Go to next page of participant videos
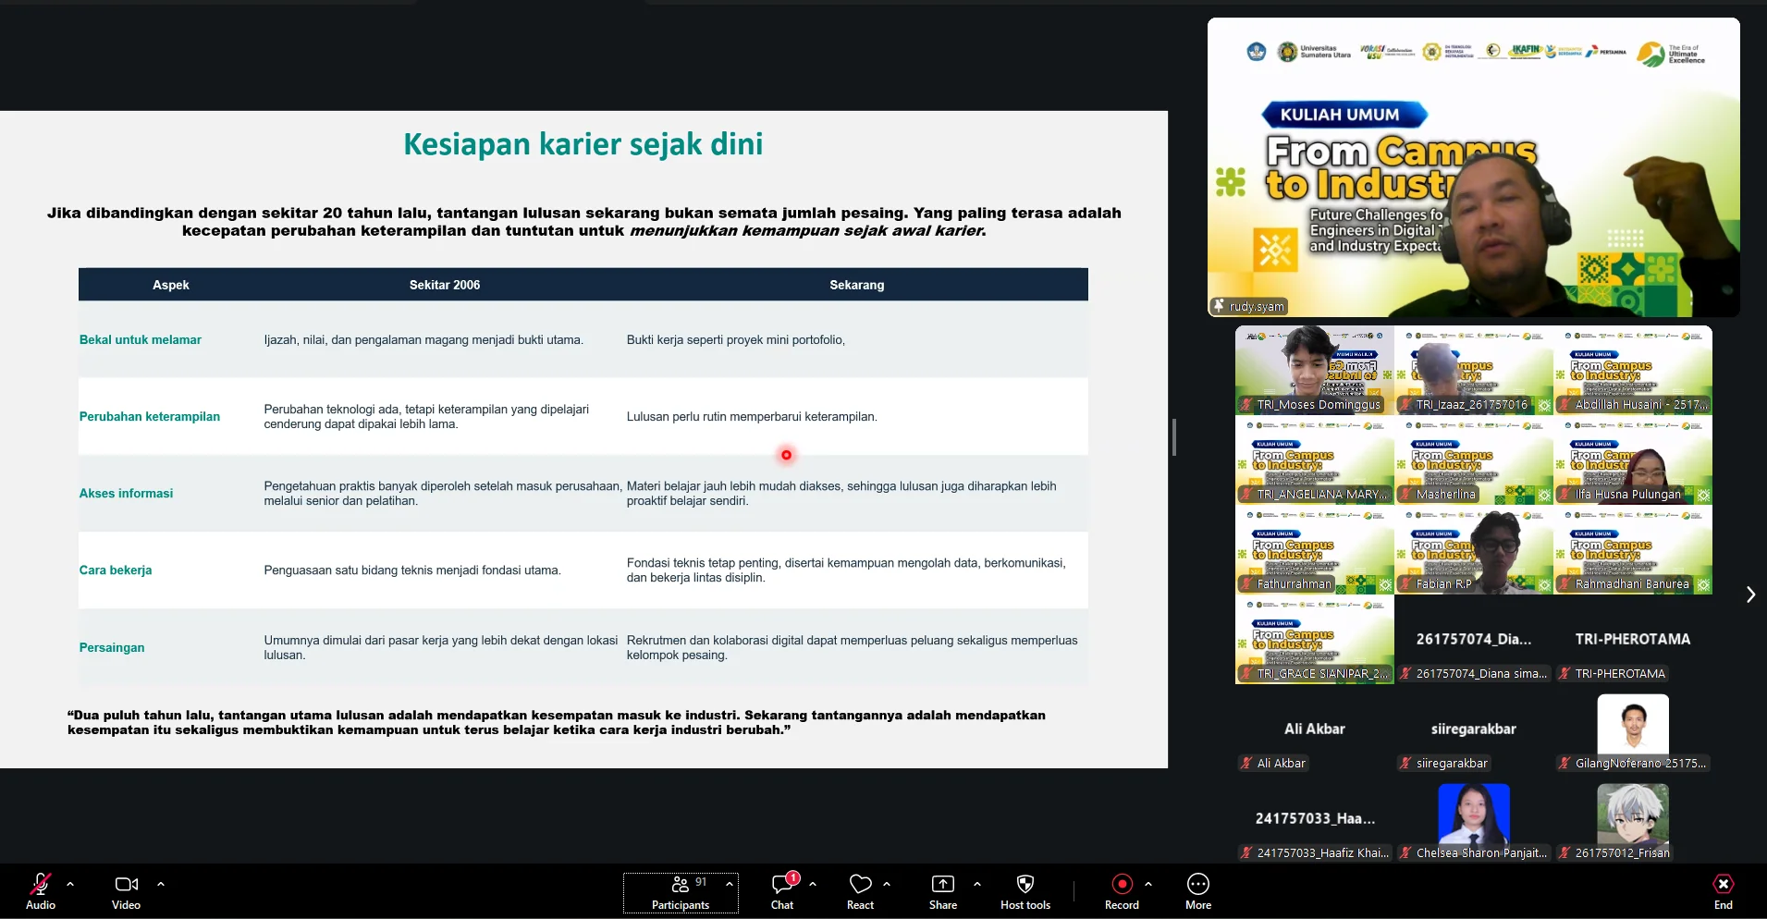The width and height of the screenshot is (1767, 919). coord(1750,594)
